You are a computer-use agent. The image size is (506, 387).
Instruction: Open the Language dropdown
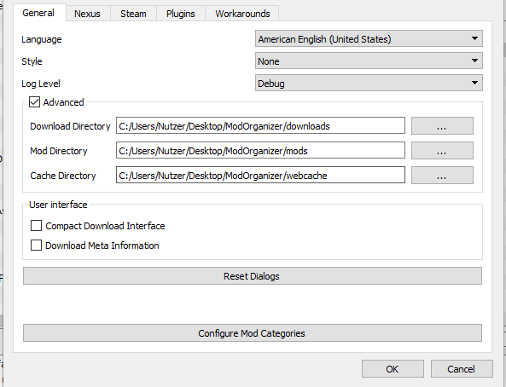point(369,39)
